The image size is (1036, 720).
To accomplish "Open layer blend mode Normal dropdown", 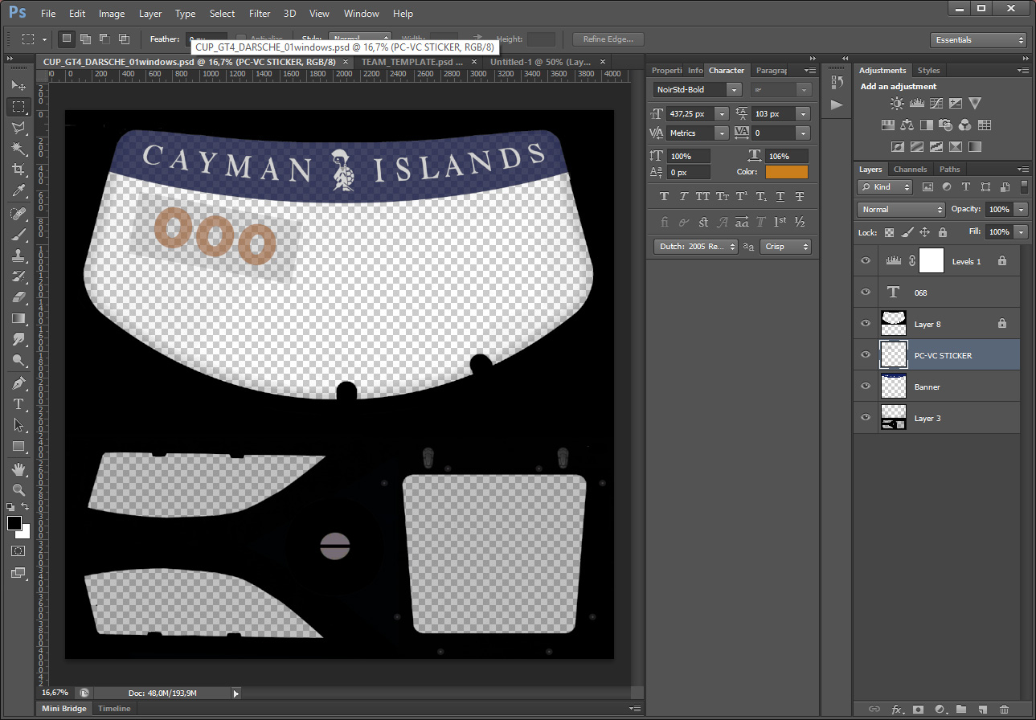I will pyautogui.click(x=901, y=210).
